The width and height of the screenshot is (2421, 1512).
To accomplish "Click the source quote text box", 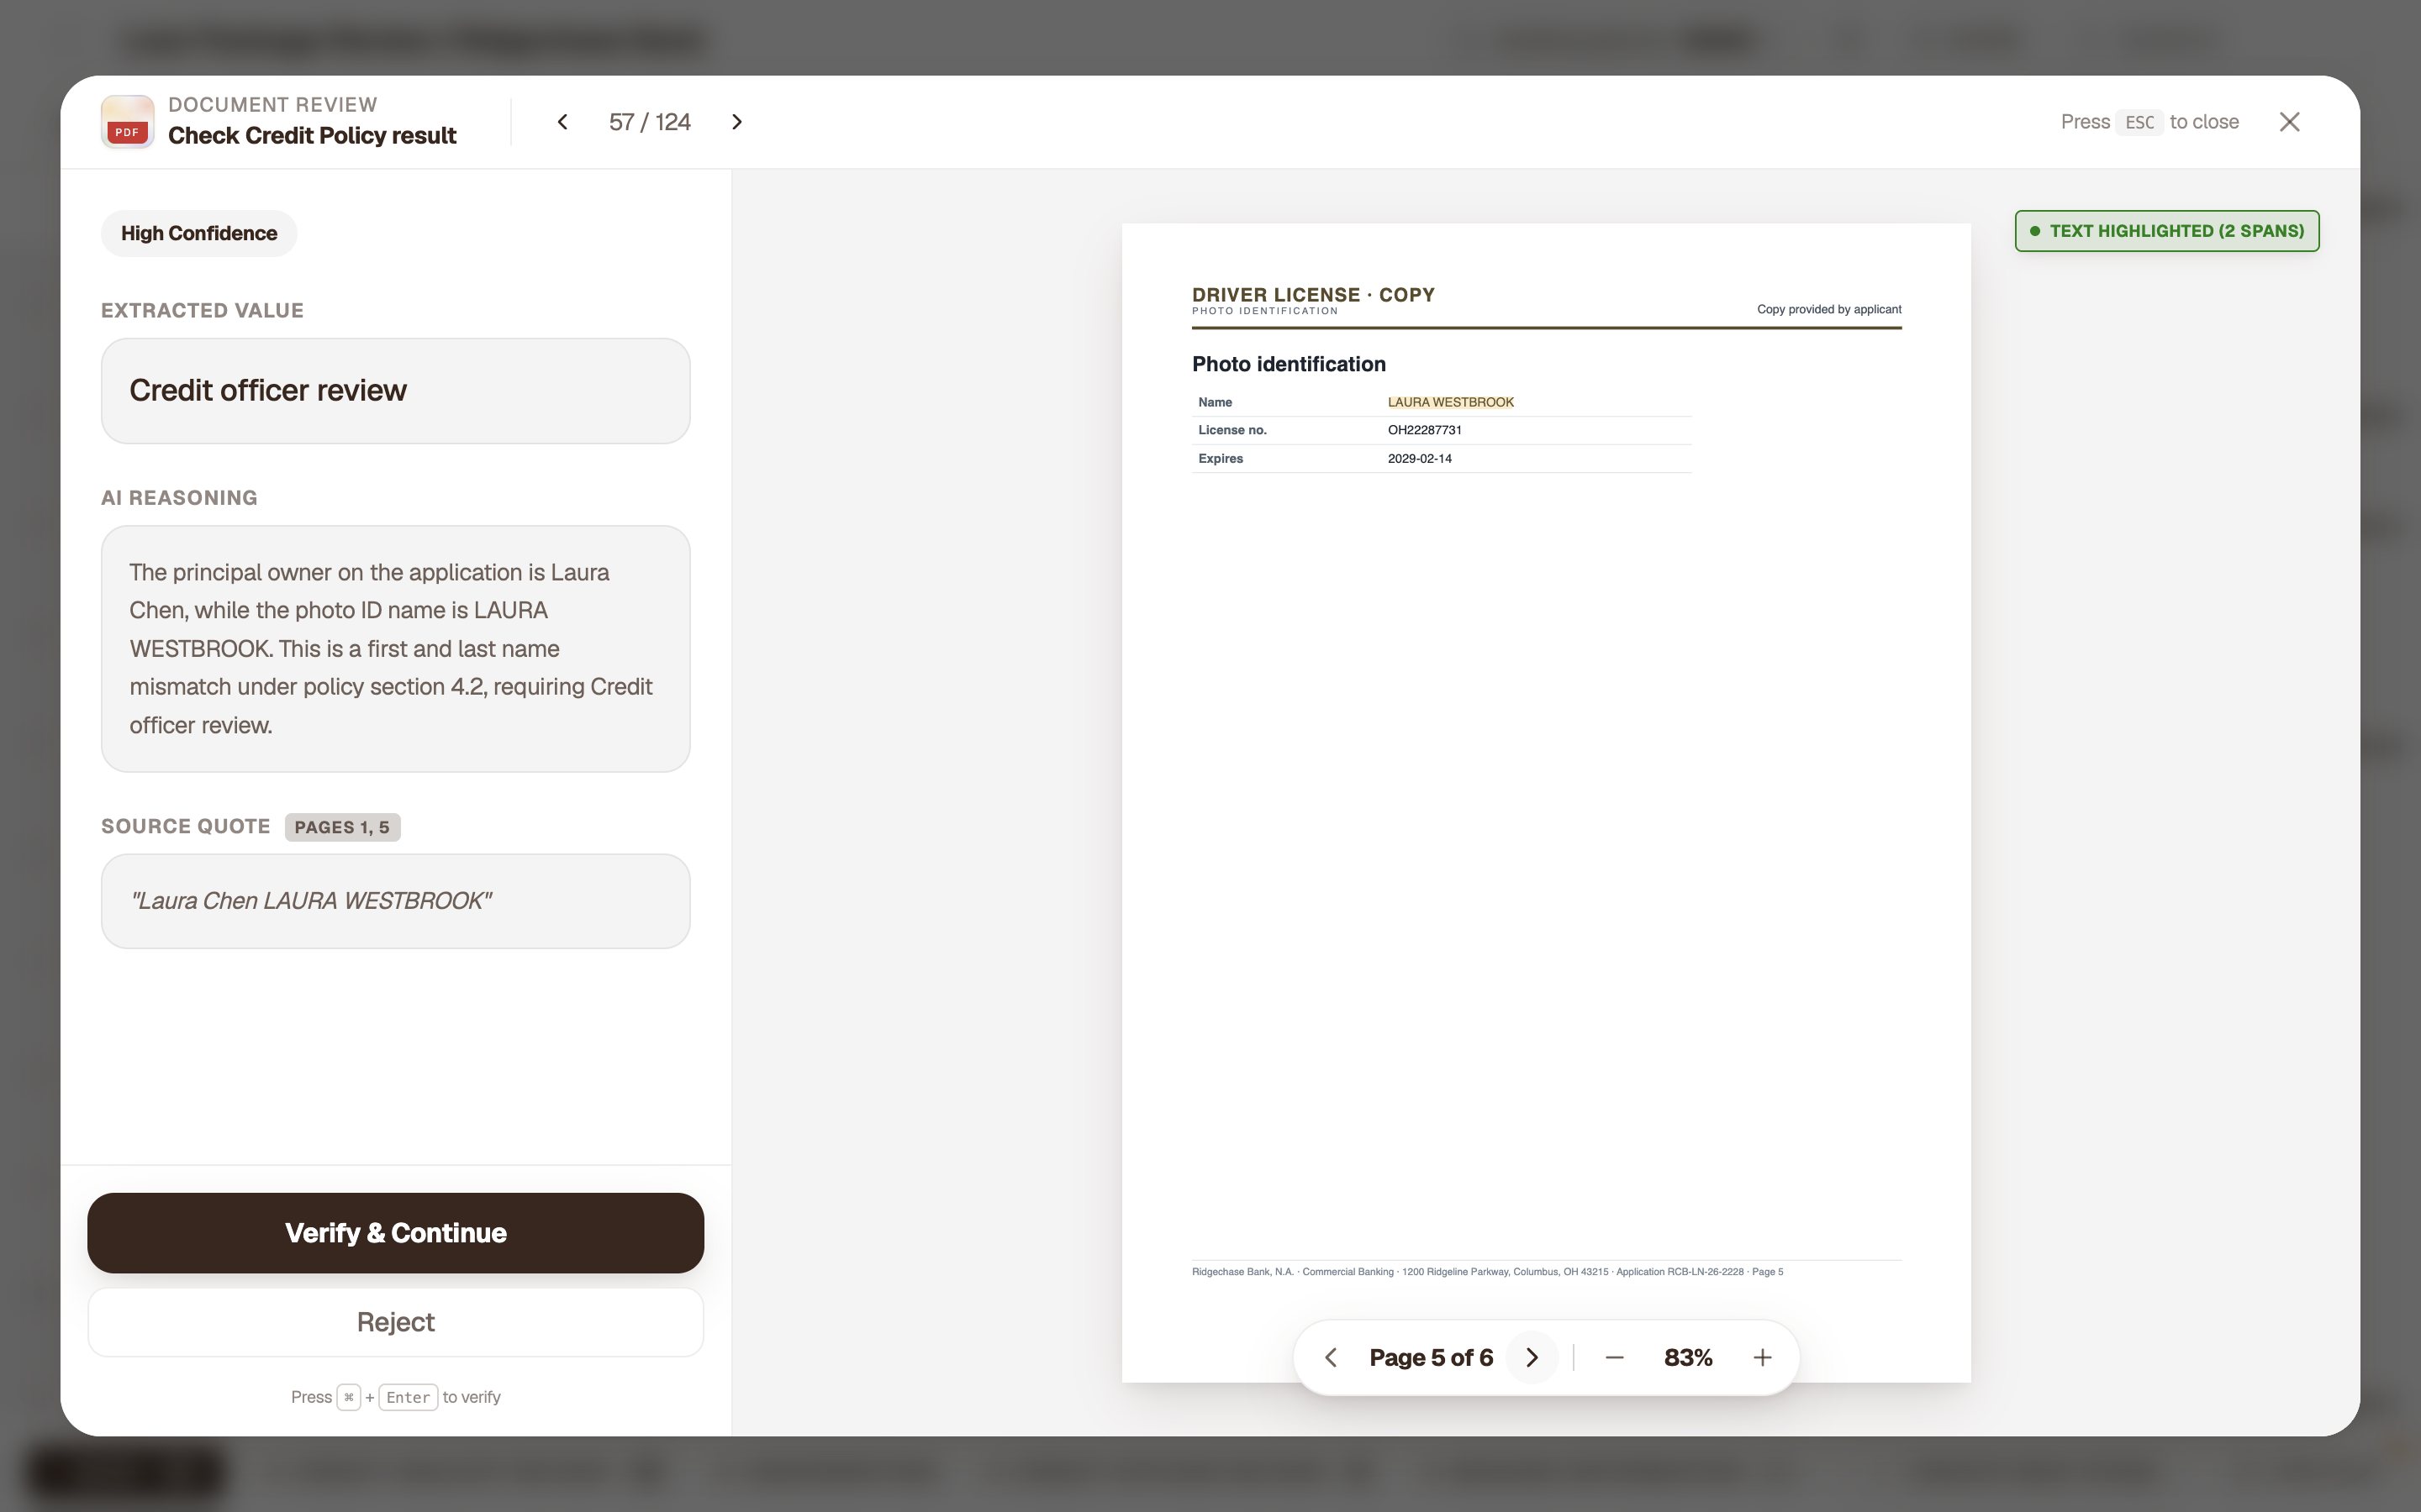I will click(x=395, y=901).
